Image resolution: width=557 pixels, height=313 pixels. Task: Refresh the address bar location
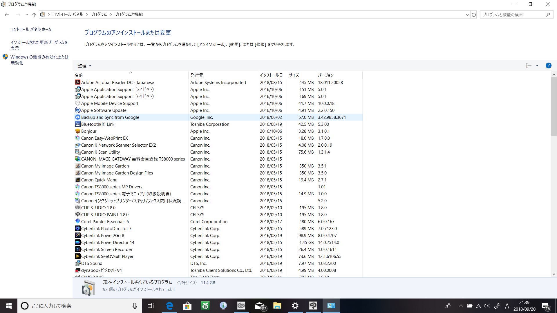click(x=474, y=14)
